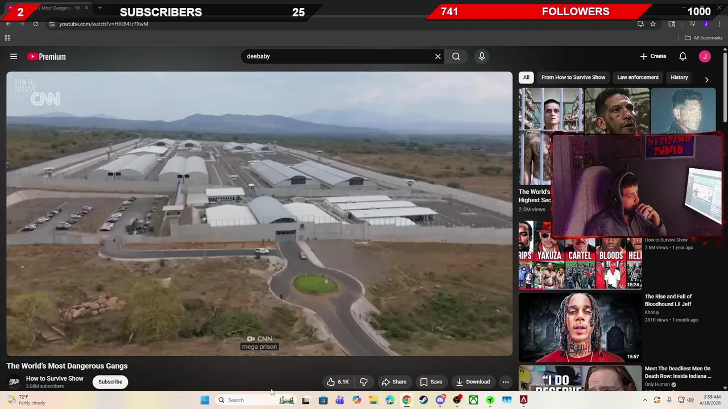This screenshot has height=409, width=728.
Task: Open Microsoft Edge from the taskbar
Action: tap(390, 400)
